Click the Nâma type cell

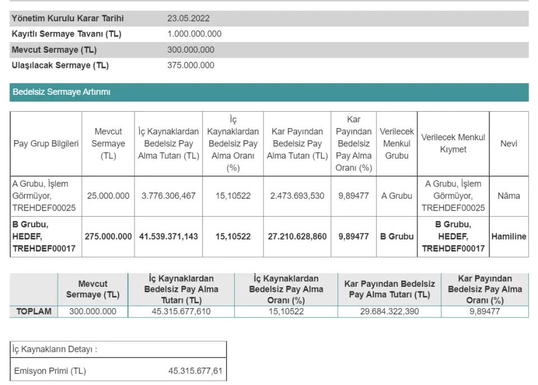[508, 196]
